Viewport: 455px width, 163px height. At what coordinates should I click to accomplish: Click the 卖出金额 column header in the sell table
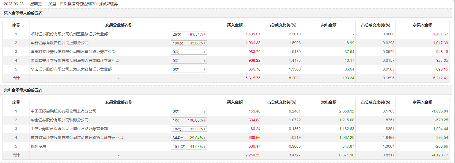(329, 102)
